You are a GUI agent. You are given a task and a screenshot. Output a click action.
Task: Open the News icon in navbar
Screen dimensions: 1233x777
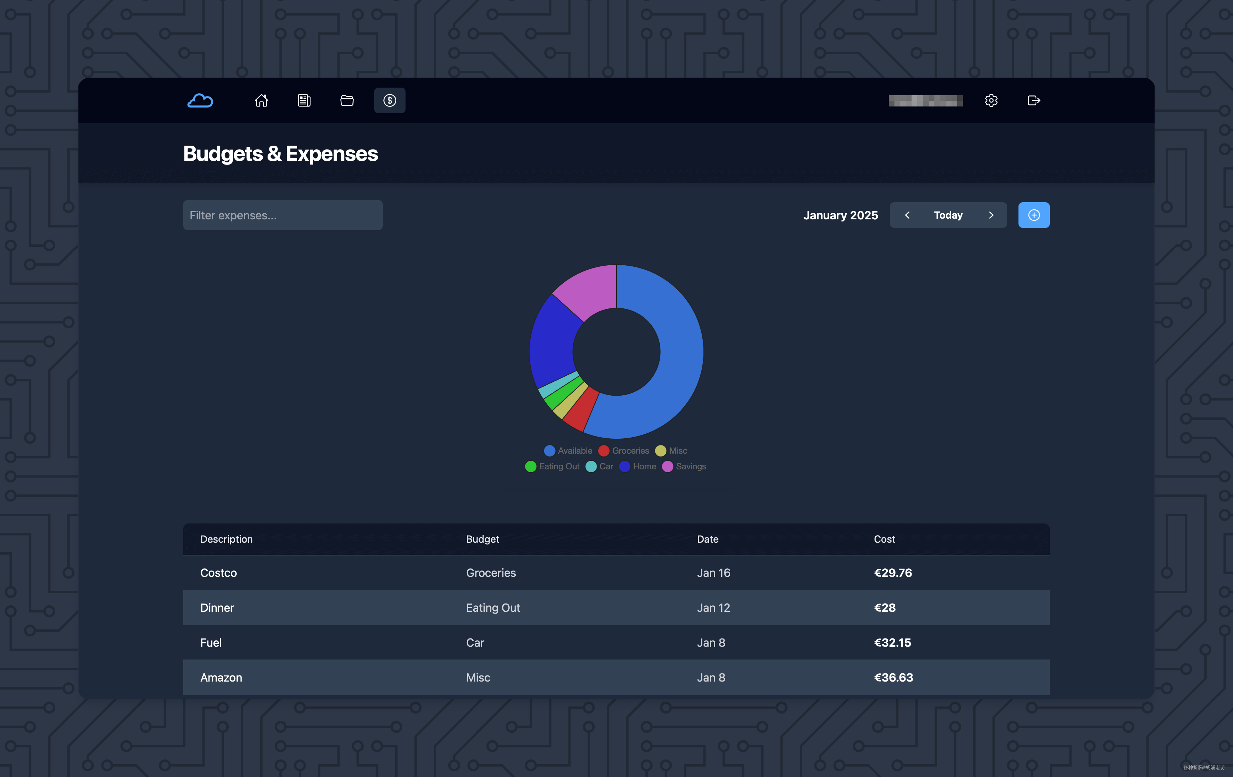coord(304,101)
